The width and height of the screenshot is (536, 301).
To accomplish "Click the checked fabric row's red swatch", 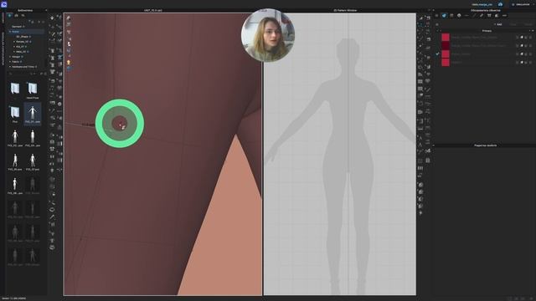I will pos(446,54).
